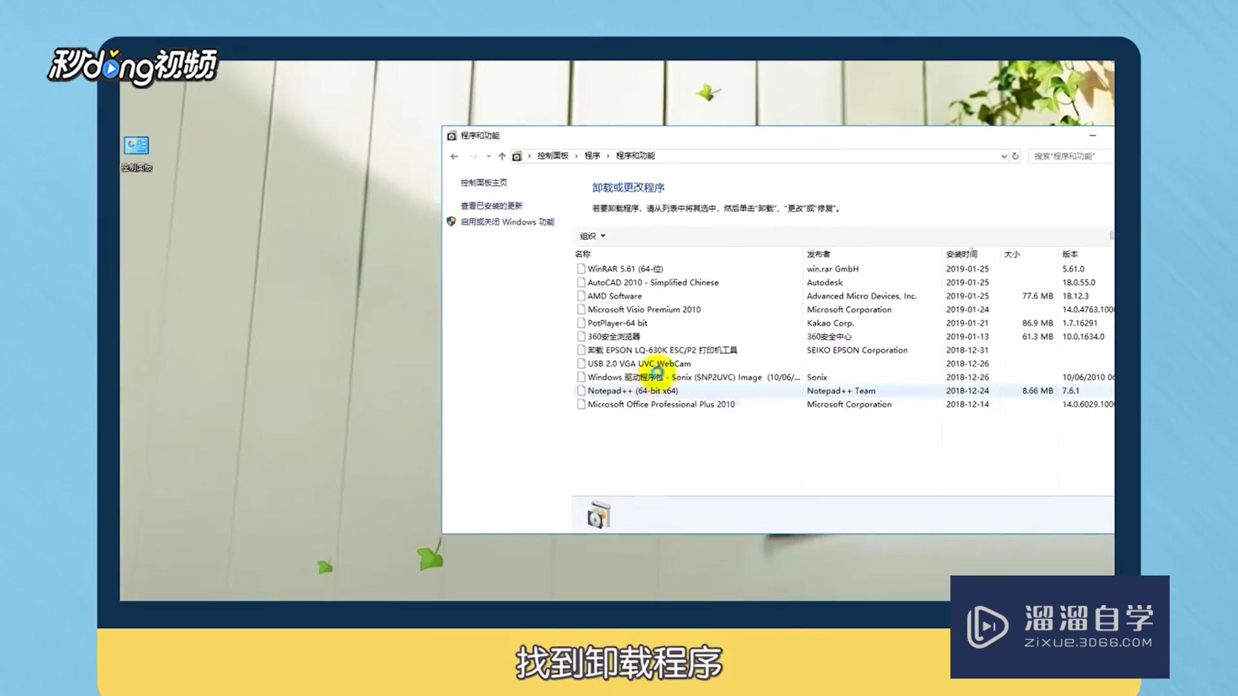Click the refresh button beside address bar

(x=1015, y=156)
